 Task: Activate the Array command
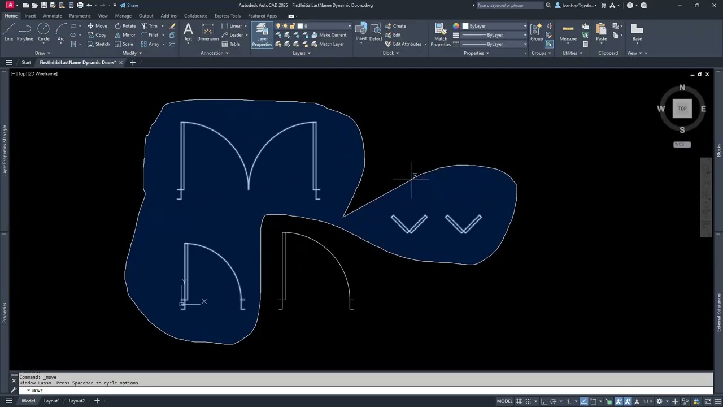[x=150, y=44]
